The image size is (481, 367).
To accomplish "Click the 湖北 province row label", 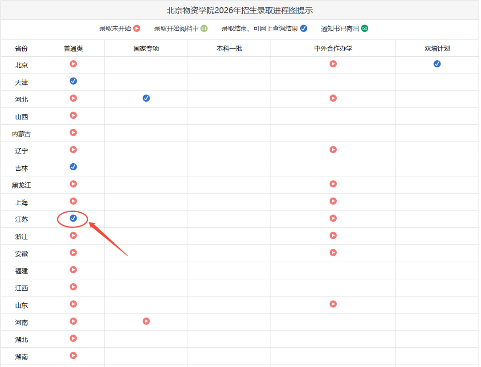I will (21, 340).
